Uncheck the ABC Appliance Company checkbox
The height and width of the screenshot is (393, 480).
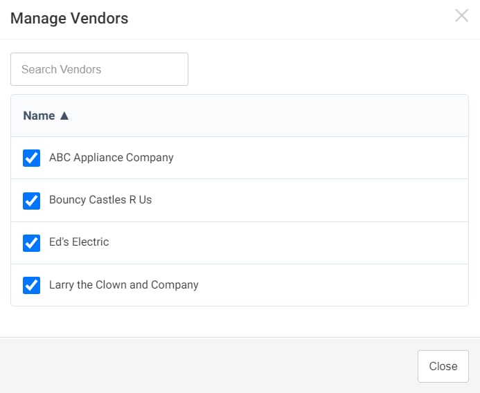coord(32,158)
